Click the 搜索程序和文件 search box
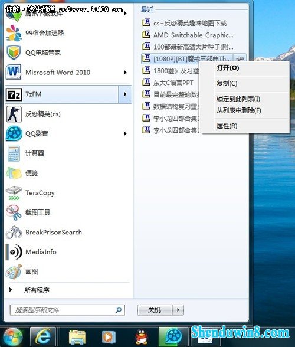 pos(67,310)
